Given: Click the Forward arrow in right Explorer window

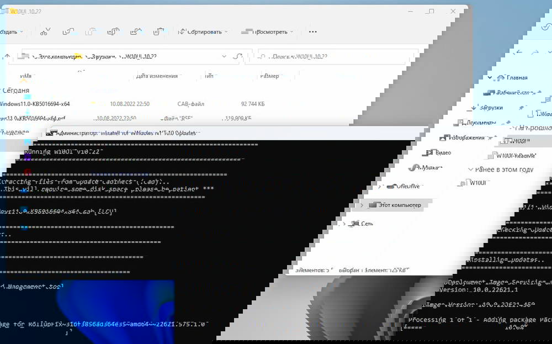Looking at the screenshot, I should (x=535, y=52).
